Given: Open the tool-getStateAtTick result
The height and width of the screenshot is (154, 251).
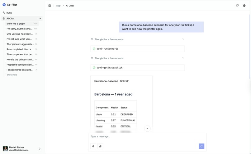Looking at the screenshot, I should pos(138,68).
